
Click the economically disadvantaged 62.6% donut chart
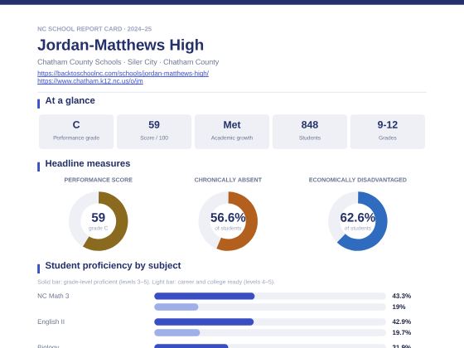357,221
